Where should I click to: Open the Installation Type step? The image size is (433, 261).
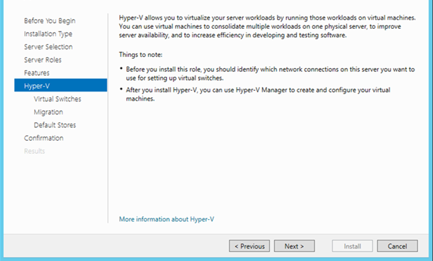click(x=48, y=34)
